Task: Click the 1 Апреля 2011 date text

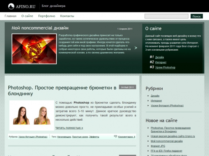Action: tap(125, 29)
